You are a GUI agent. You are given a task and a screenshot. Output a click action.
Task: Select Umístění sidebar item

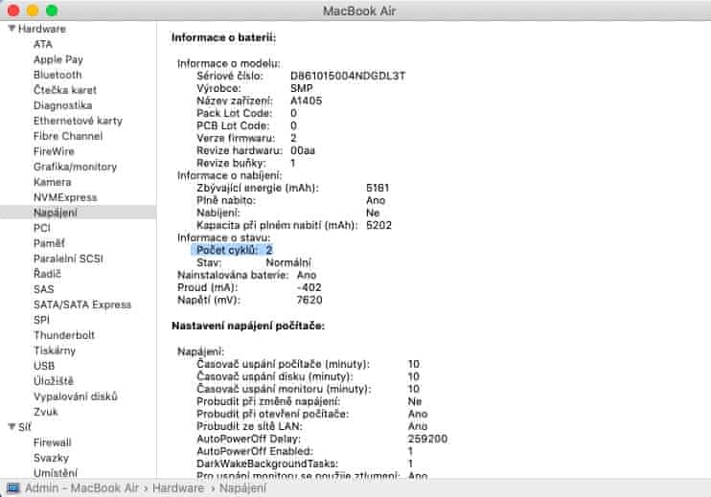(x=56, y=473)
